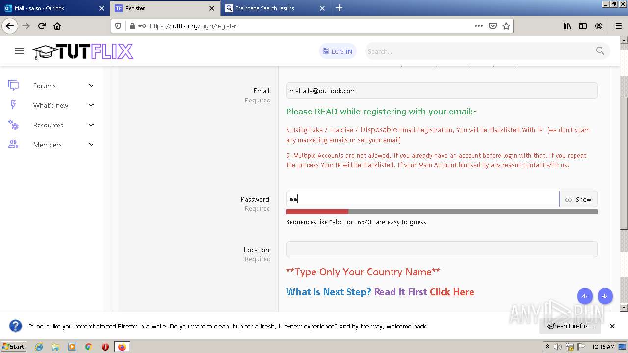The image size is (628, 353).
Task: Click the URL address bar
Action: point(309,26)
